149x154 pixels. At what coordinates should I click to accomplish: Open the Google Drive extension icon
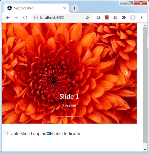115,18
